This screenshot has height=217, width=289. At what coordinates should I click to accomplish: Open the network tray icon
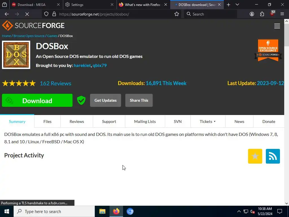click(x=246, y=211)
